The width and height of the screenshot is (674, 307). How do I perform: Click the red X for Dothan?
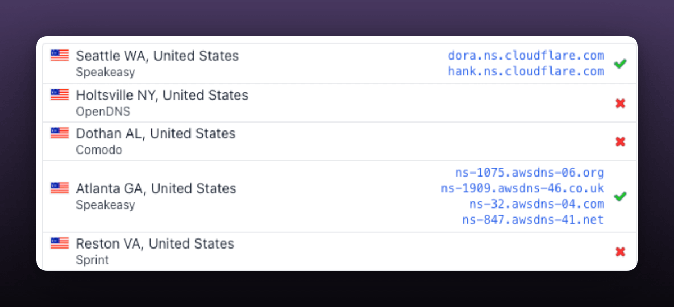pyautogui.click(x=620, y=142)
